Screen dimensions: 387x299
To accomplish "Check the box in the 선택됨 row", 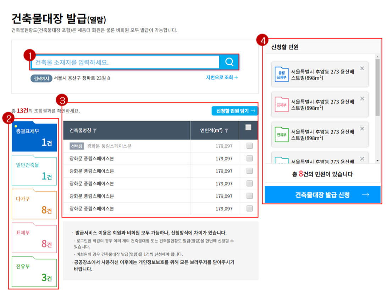I will point(249,146).
